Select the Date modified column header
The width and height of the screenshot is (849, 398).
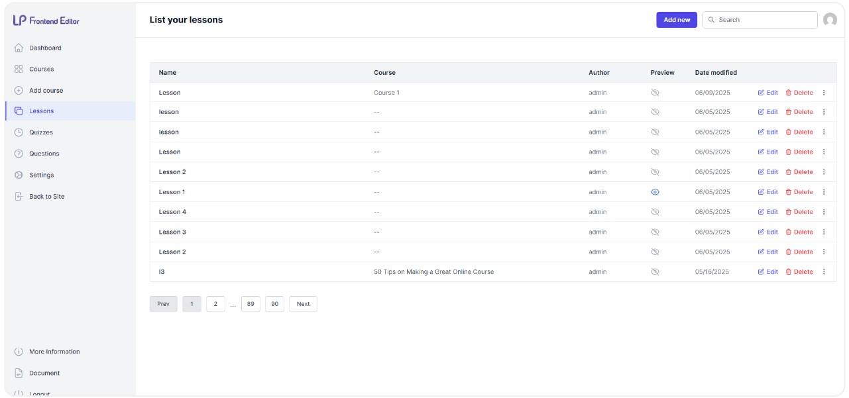point(715,72)
